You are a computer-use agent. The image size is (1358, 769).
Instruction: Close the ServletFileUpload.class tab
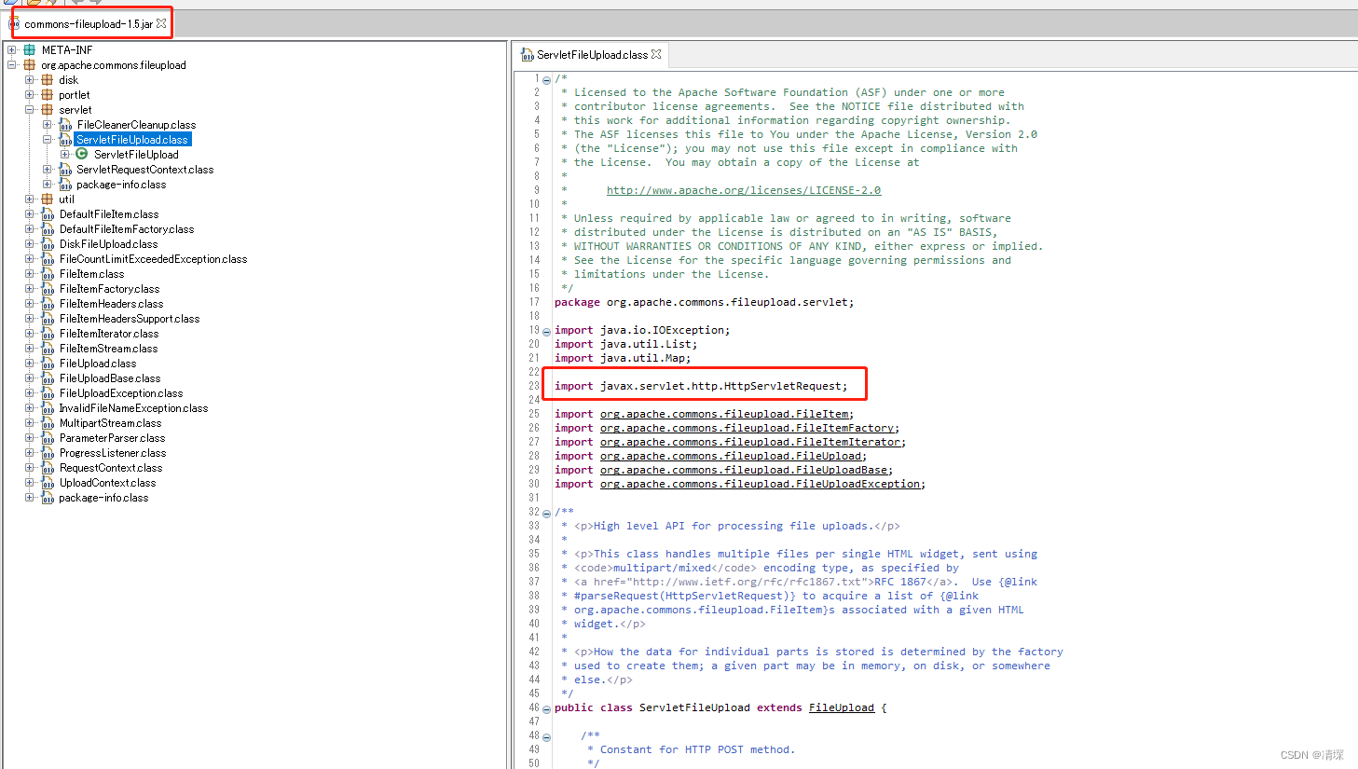point(656,54)
